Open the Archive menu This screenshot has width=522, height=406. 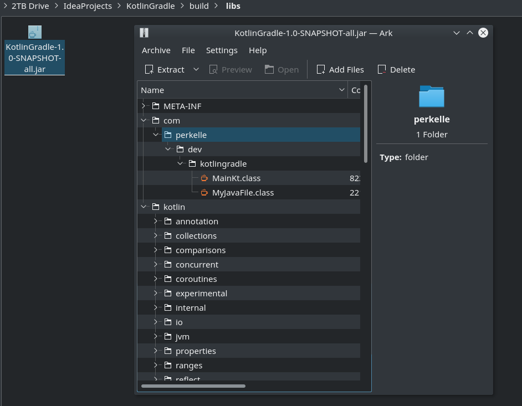pos(156,50)
